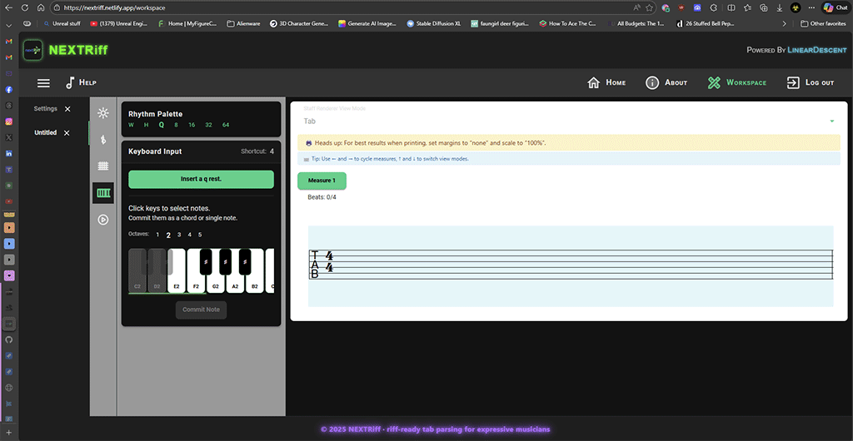Go to the About page

point(666,83)
